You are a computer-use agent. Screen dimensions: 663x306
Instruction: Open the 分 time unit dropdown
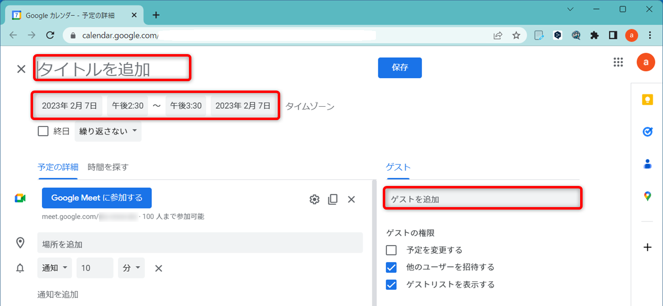131,268
